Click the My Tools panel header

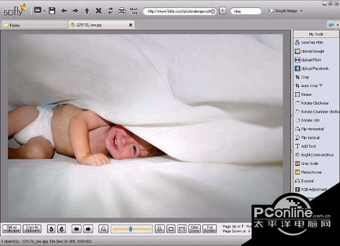tap(316, 34)
